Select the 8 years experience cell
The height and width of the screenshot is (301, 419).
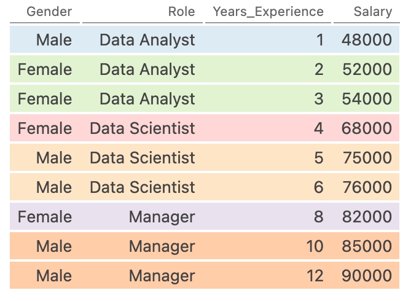point(318,217)
